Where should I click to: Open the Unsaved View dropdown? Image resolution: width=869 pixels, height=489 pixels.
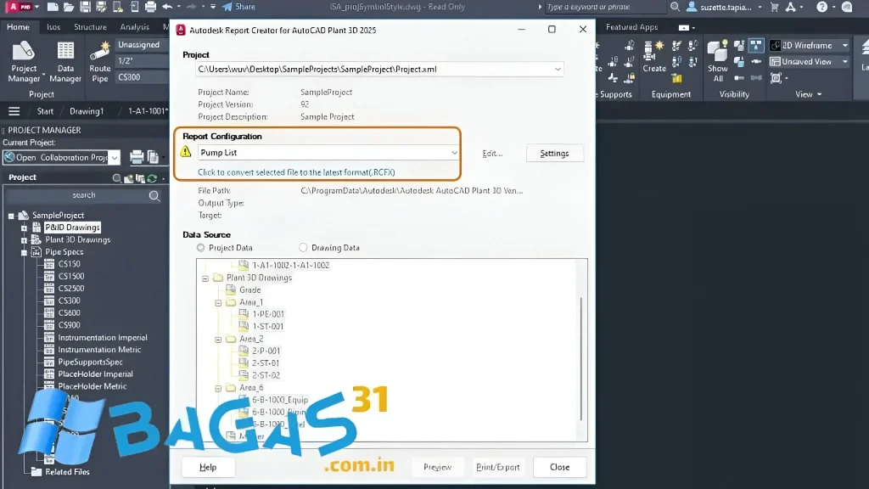pyautogui.click(x=844, y=61)
